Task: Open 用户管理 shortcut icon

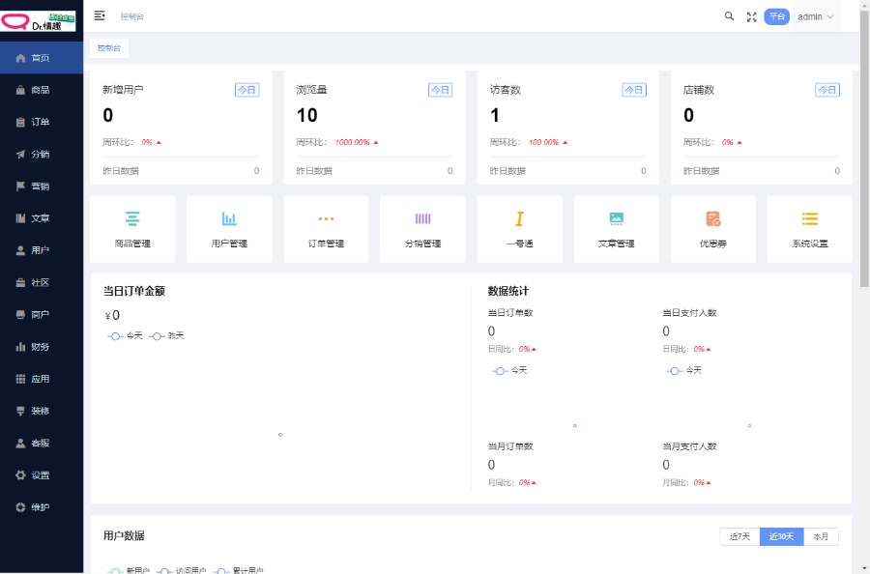Action: click(x=229, y=218)
